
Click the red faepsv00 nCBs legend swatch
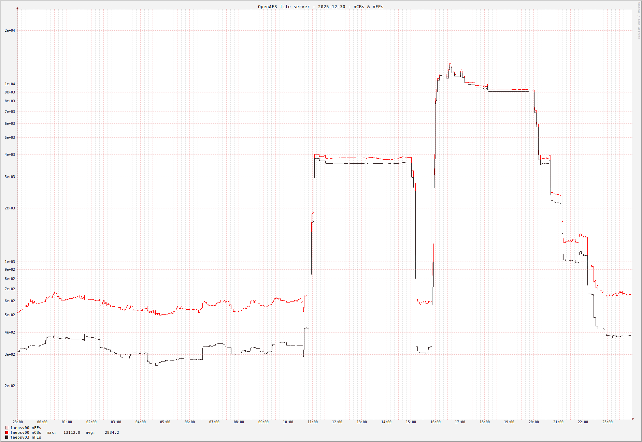[x=6, y=432]
